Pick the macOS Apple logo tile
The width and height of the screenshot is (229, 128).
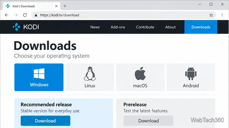(x=140, y=77)
